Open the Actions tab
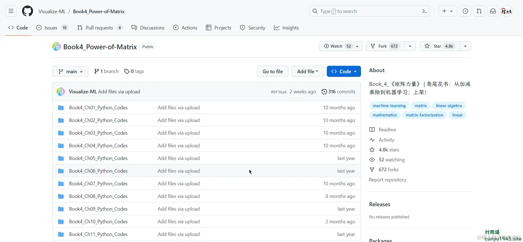The height and width of the screenshot is (242, 523). pos(185,28)
